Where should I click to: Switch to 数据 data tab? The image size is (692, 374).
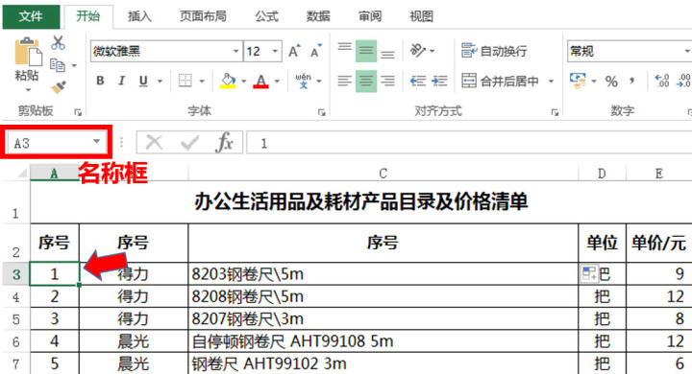318,16
